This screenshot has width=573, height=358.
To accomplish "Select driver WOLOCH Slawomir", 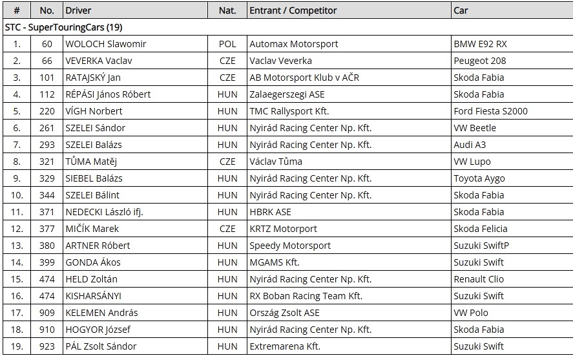I will point(105,44).
